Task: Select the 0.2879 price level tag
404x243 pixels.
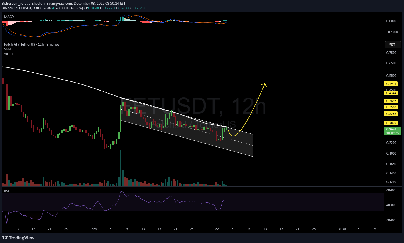Action: tap(391, 123)
